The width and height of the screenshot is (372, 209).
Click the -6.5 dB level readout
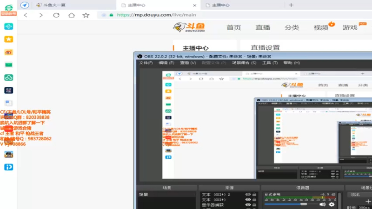(x=328, y=194)
